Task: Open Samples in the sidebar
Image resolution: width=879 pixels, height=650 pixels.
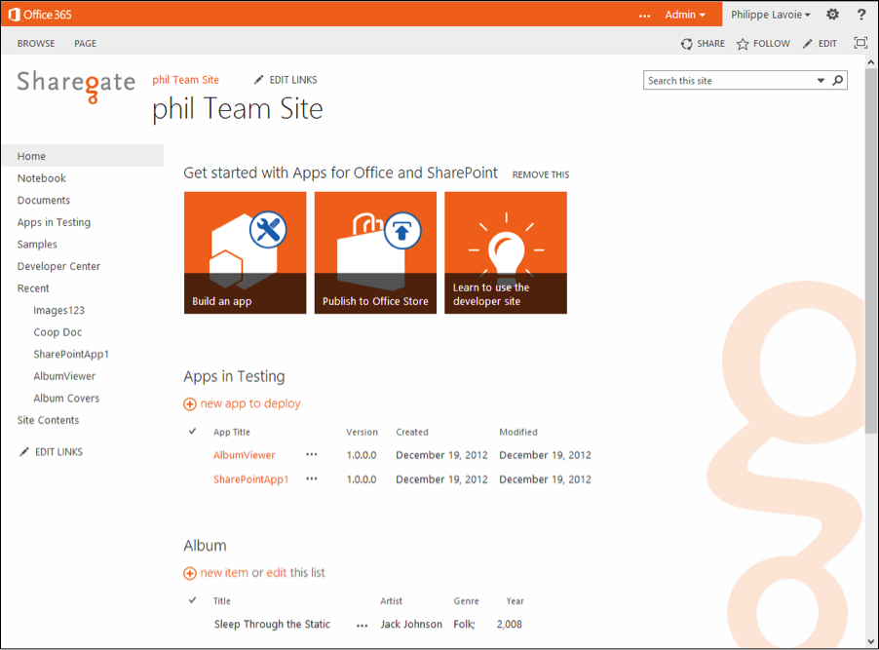Action: 37,244
